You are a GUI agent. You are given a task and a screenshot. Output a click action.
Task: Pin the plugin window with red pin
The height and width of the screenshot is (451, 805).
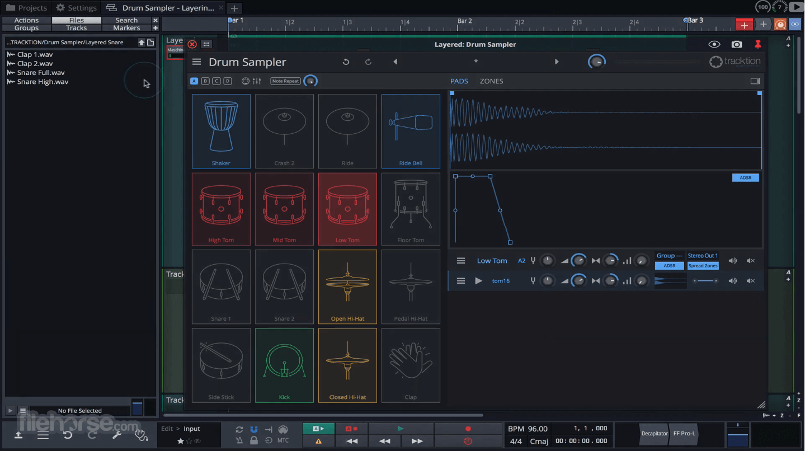pos(758,44)
